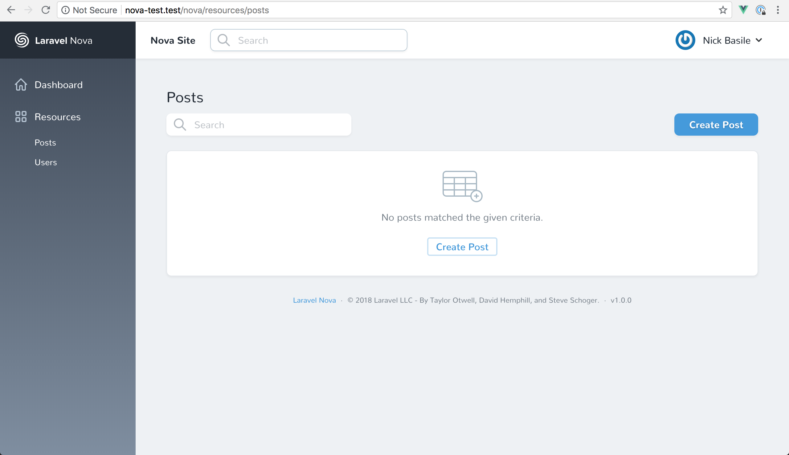Select Posts in the sidebar
789x455 pixels.
[x=45, y=142]
